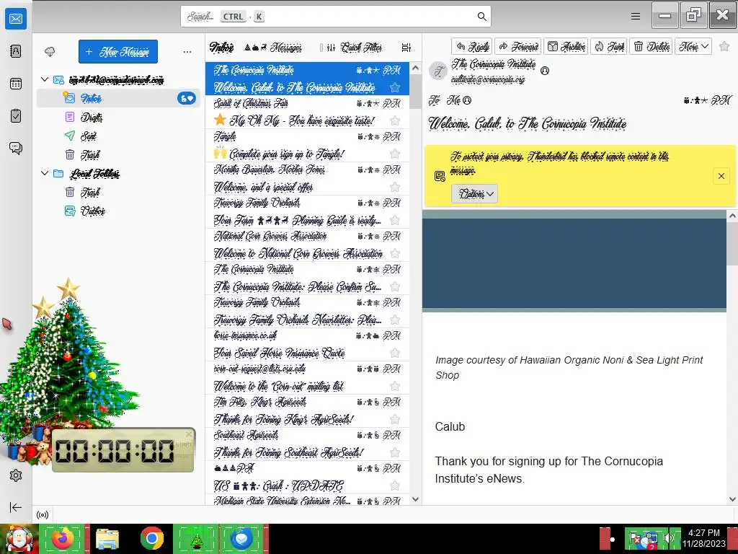
Task: Select the Drafts folder
Action: [118, 118]
